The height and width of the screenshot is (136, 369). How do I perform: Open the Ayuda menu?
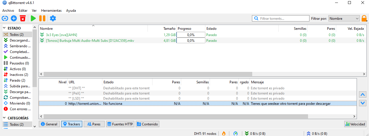click(71, 11)
